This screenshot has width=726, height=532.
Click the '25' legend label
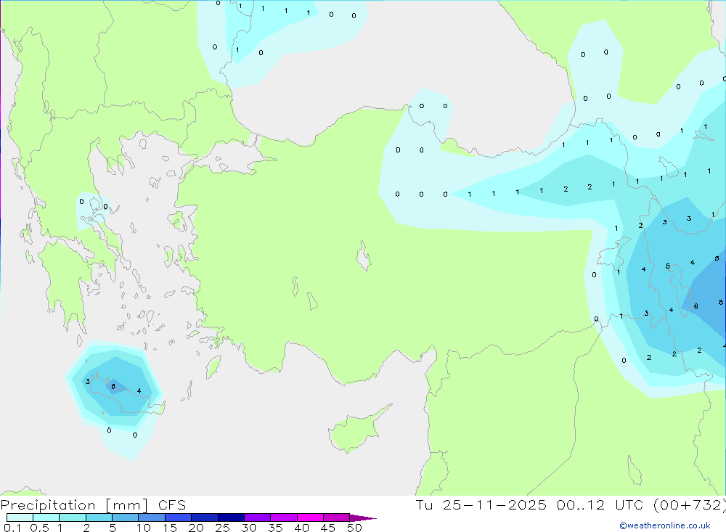point(223,528)
